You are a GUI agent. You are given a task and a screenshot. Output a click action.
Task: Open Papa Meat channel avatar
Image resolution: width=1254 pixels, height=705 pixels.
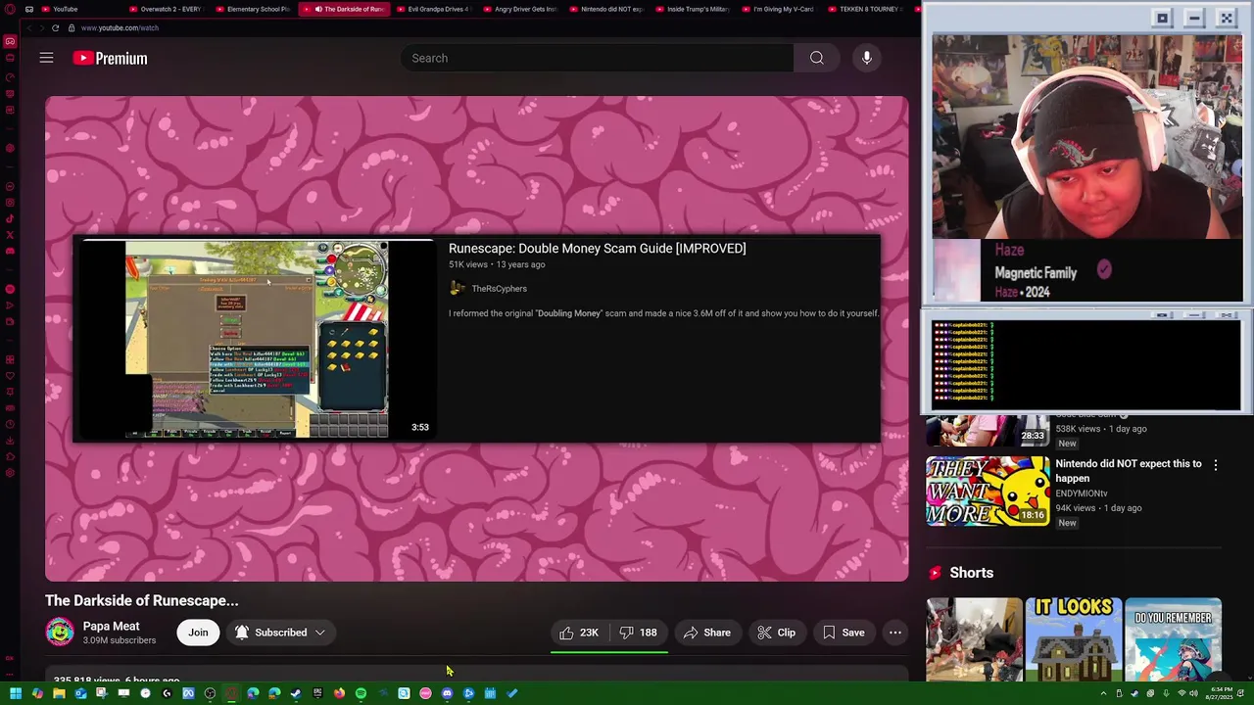pos(60,633)
